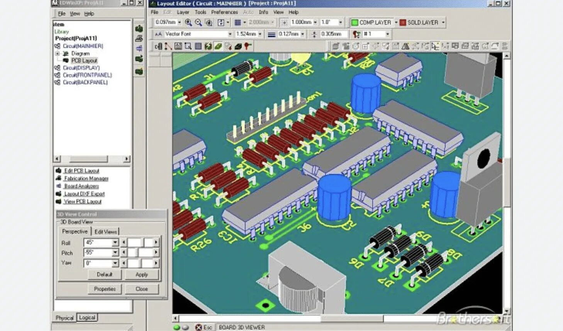The image size is (563, 331).
Task: Open the Info menu
Action: [263, 12]
